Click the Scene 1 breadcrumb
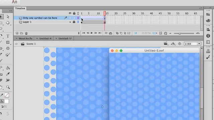This screenshot has width=214, height=120. click(31, 44)
